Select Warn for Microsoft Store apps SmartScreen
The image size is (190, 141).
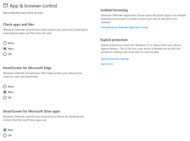coord(5,130)
